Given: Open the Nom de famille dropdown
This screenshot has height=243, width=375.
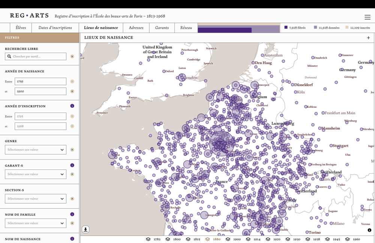Looking at the screenshot, I should point(36,223).
